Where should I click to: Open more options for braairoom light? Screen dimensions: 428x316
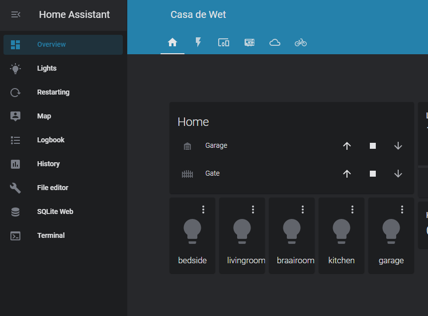303,210
